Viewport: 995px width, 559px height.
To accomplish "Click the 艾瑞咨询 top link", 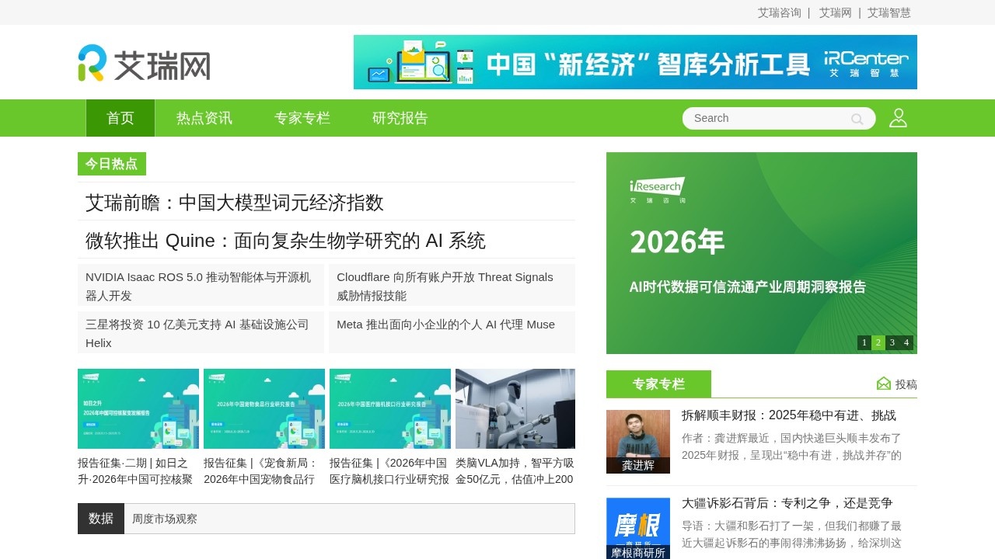I will click(779, 12).
